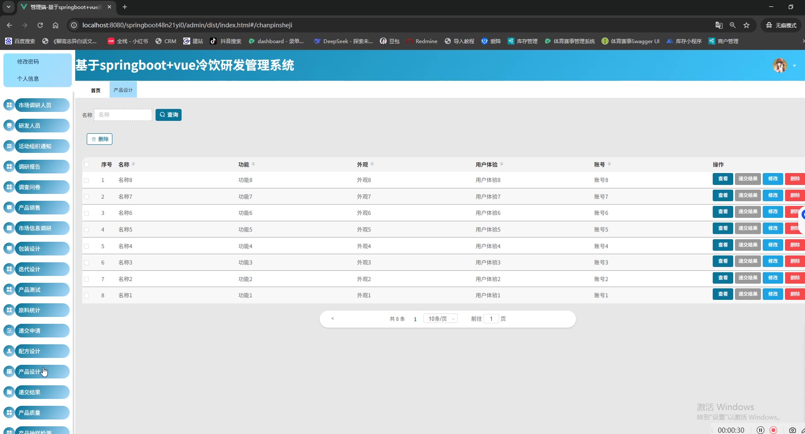The height and width of the screenshot is (434, 805).
Task: Click the 查询 search button
Action: pos(168,115)
